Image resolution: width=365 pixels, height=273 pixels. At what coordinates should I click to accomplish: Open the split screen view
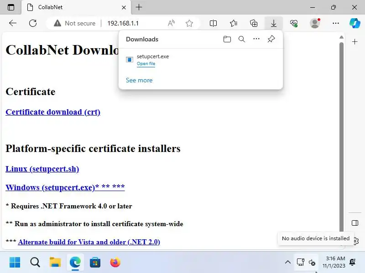click(x=213, y=23)
